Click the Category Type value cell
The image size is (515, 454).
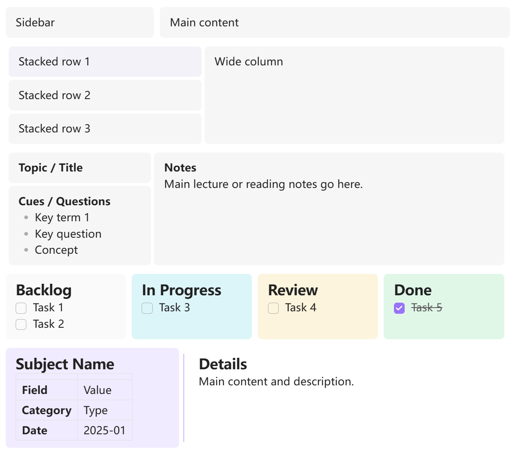(105, 410)
